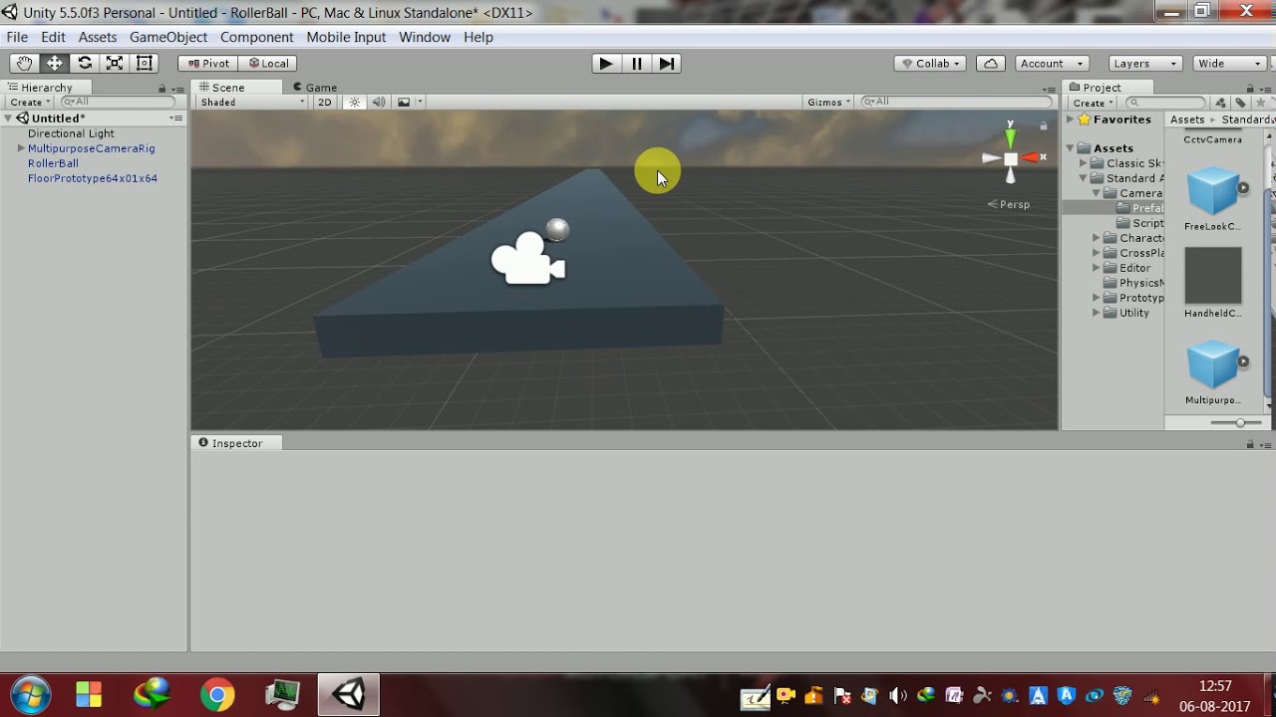Click the Project search field

tap(1164, 103)
